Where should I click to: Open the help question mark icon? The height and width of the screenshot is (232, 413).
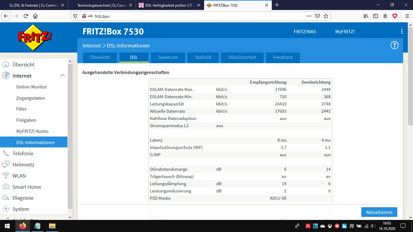click(394, 45)
